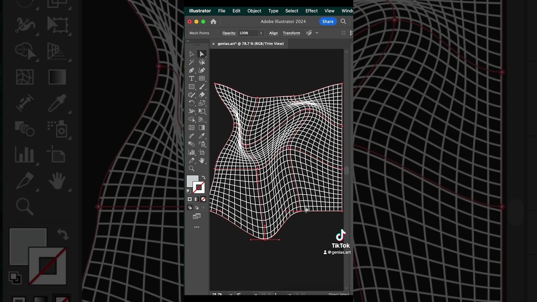Select the Scale tool
Image resolution: width=537 pixels, height=302 pixels.
coord(202,103)
